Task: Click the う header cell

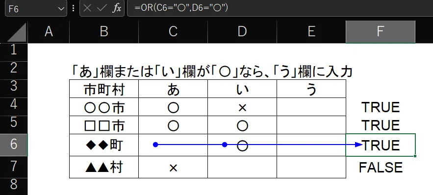Action: coord(311,89)
